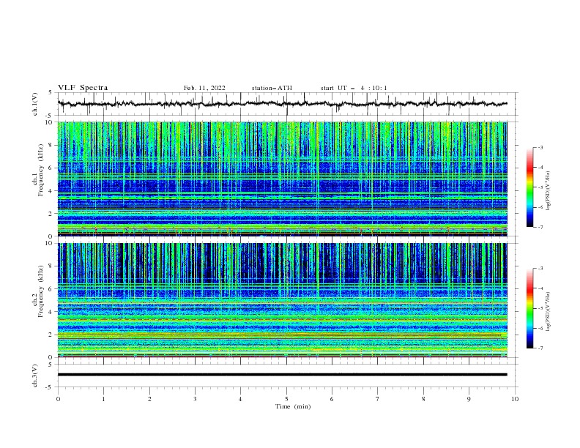The image size is (580, 448).
Task: Click the '8' frequency tick on ch.1 axis
Action: click(52, 145)
